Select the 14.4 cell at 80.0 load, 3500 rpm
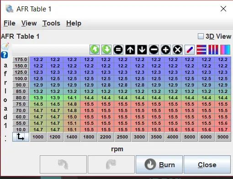 coord(156,97)
